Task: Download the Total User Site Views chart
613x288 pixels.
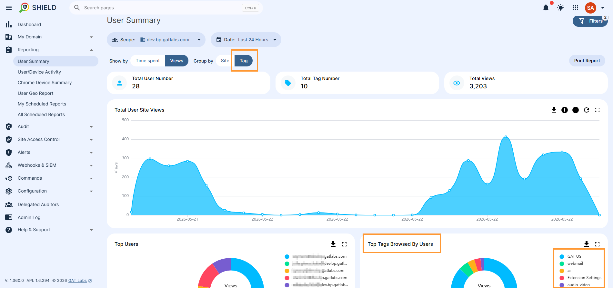Action: click(x=554, y=110)
